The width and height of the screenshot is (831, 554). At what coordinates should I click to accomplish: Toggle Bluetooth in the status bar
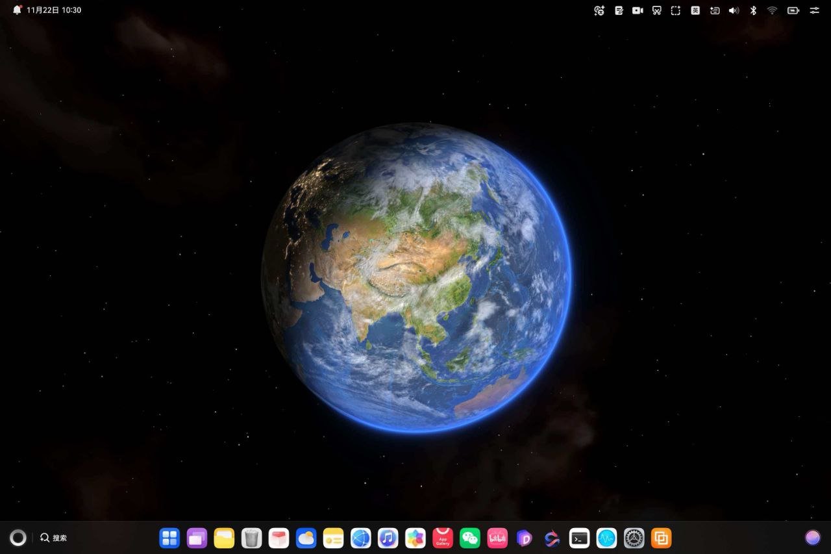(x=753, y=10)
